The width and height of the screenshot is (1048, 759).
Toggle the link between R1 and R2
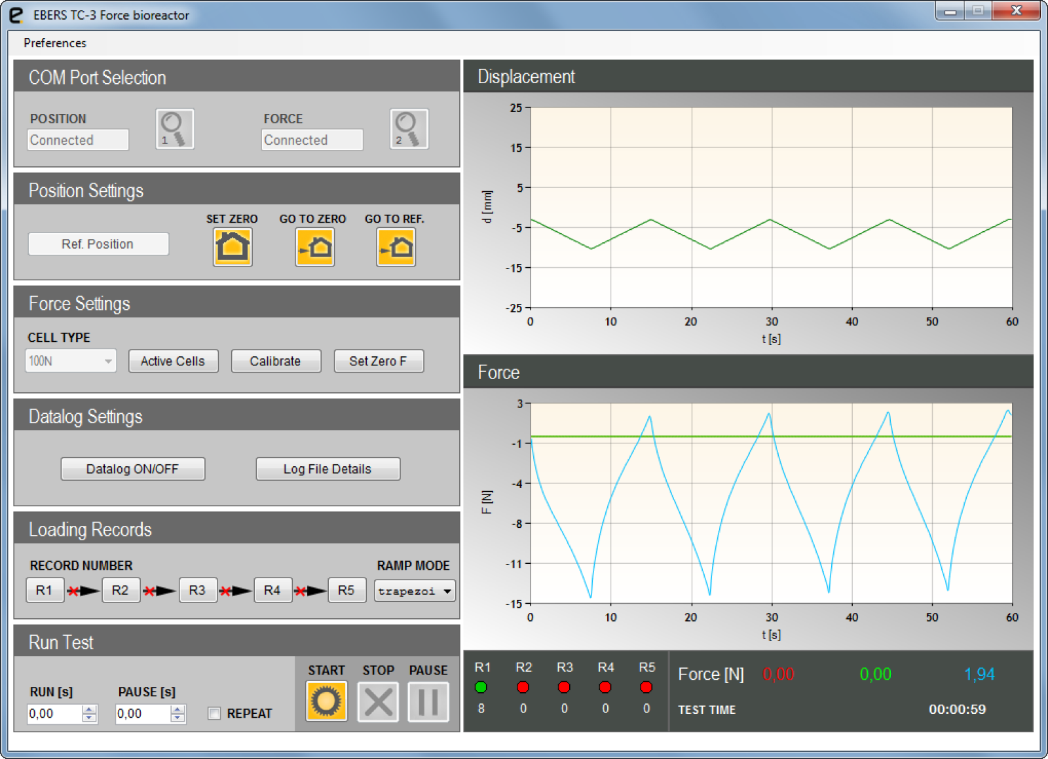pos(83,591)
